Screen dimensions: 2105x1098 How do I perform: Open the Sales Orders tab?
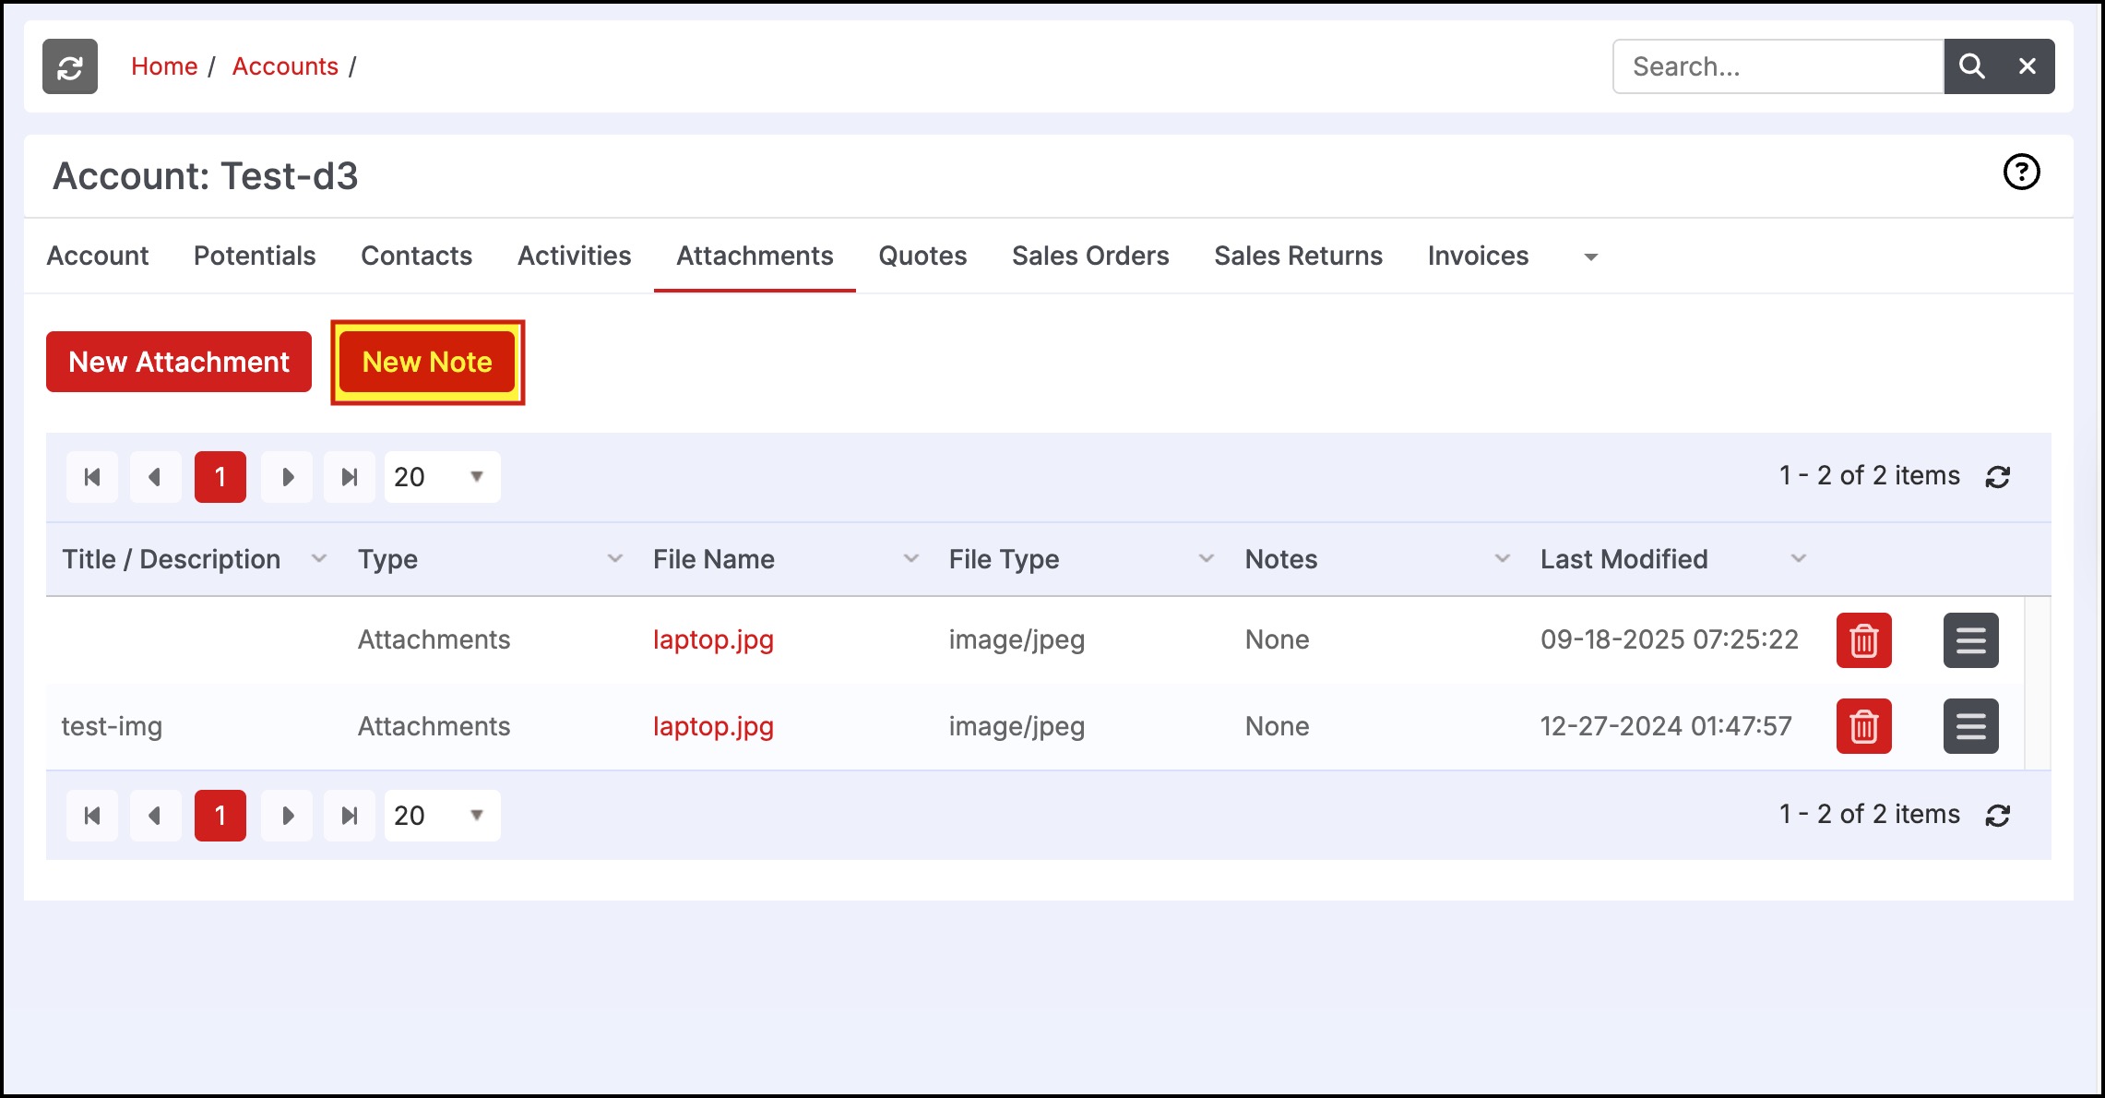click(1090, 256)
